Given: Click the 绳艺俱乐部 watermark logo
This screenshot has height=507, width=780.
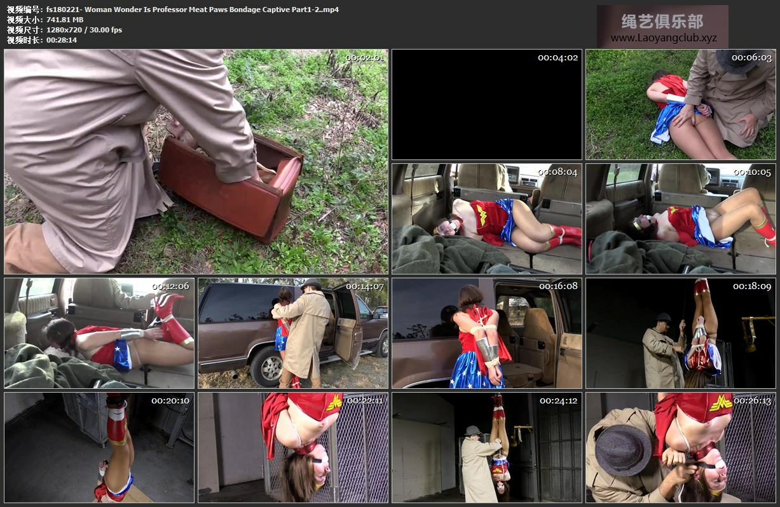Looking at the screenshot, I should click(662, 21).
